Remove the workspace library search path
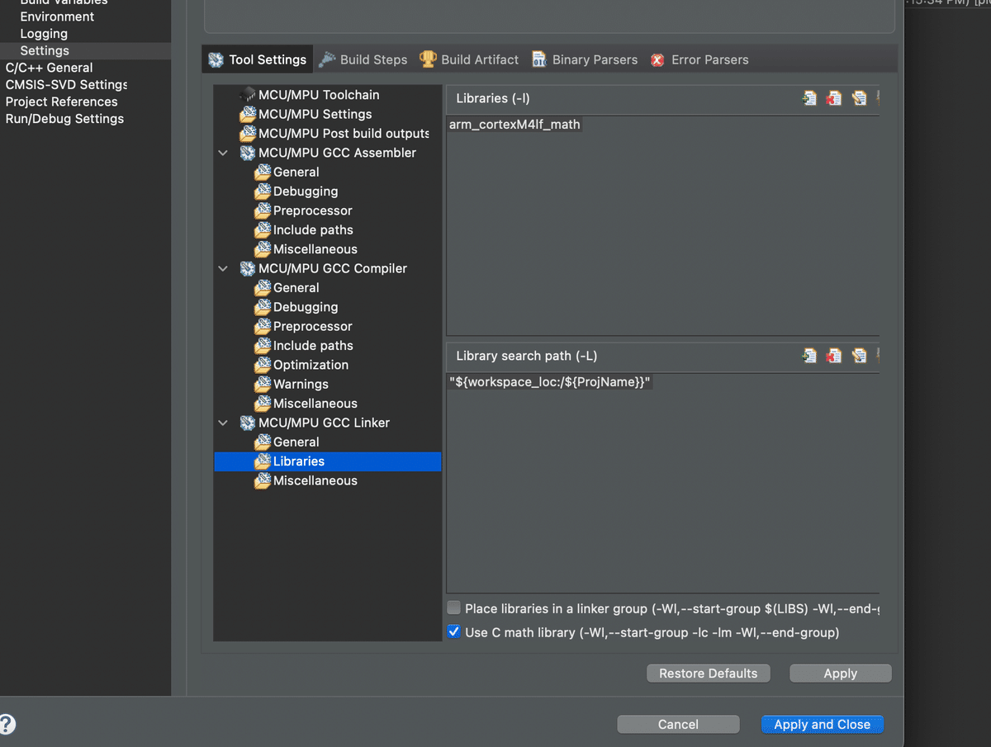This screenshot has width=991, height=747. click(833, 355)
